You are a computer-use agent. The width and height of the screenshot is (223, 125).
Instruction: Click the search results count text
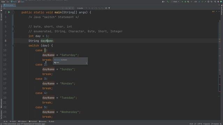coord(80,8)
